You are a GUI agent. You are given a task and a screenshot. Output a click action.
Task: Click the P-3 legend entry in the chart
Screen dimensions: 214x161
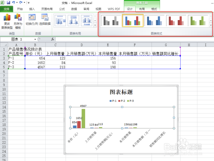point(131,101)
